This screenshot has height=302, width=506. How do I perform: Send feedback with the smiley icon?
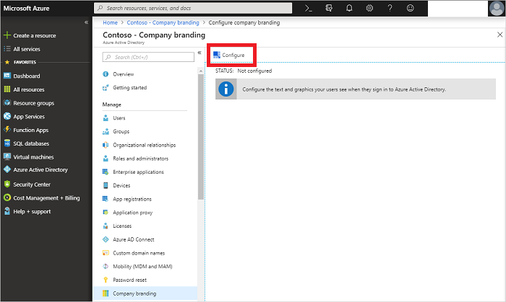tap(410, 9)
